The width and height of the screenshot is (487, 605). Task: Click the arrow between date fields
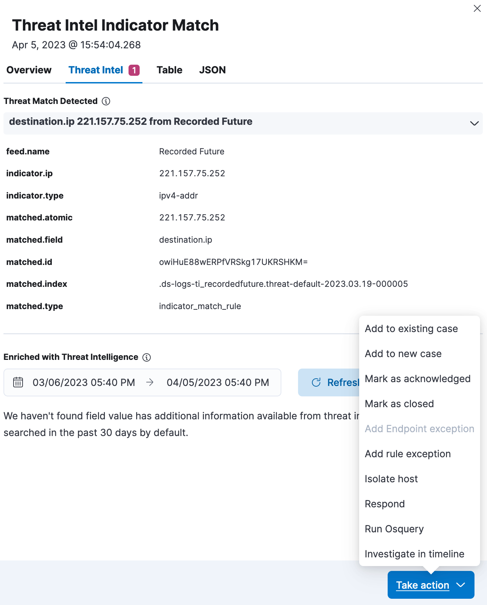pos(150,382)
